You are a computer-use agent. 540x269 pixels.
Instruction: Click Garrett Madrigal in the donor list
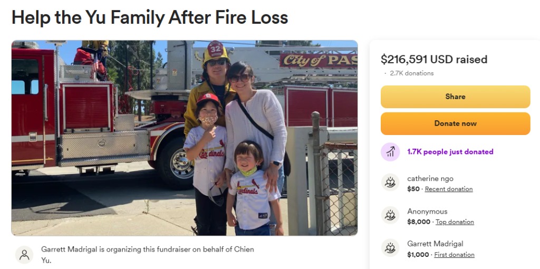pyautogui.click(x=435, y=244)
